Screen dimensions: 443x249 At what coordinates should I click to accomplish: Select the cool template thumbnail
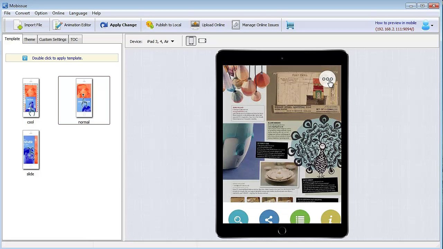[31, 98]
